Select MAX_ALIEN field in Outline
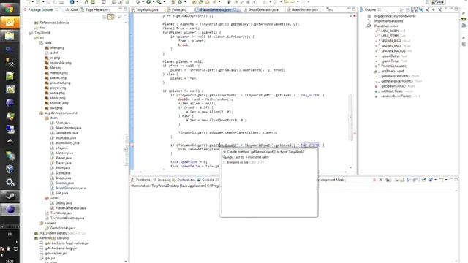The height and width of the screenshot is (263, 468). [x=390, y=31]
